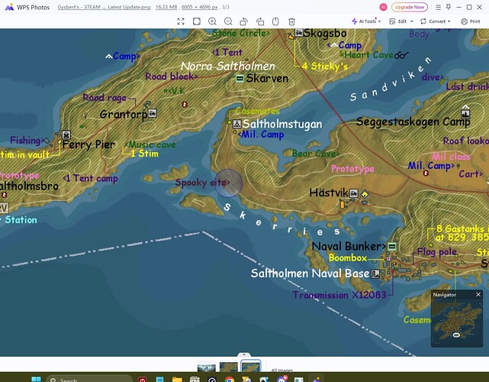This screenshot has height=382, width=489.
Task: Click the 4 Sticky's label
Action: (324, 66)
